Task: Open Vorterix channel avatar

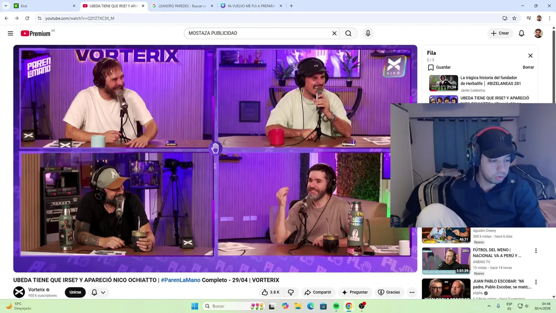Action: click(19, 292)
